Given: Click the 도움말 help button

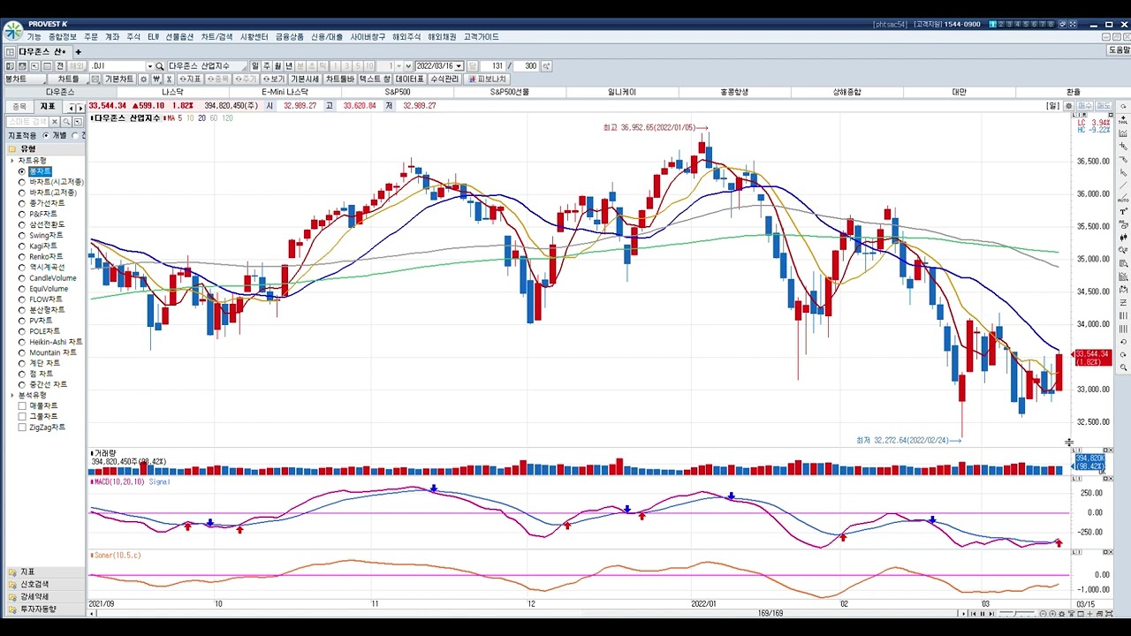Looking at the screenshot, I should click(1119, 50).
